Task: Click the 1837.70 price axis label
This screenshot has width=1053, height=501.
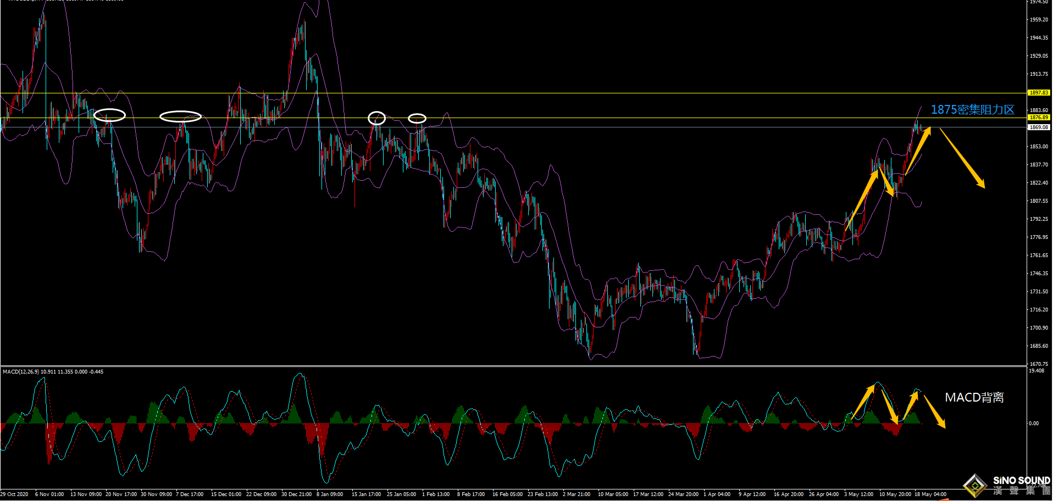Action: coord(1039,165)
